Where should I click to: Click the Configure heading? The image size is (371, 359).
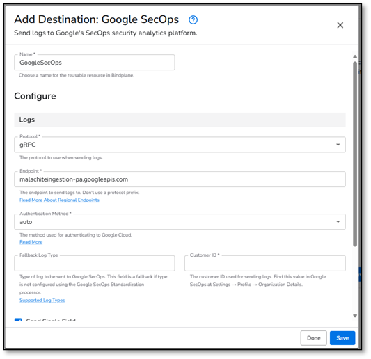point(35,96)
